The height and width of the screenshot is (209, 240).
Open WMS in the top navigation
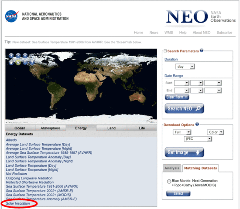pos(169,33)
